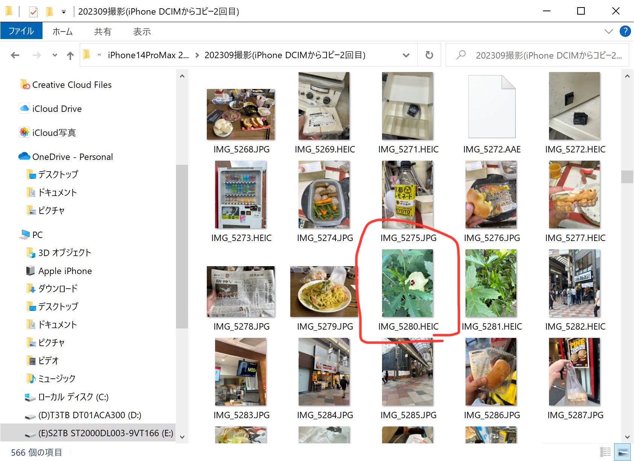Screen dimensions: 634x461
Task: Open ピクチャ folder icon under OneDrive
Action: (31, 210)
